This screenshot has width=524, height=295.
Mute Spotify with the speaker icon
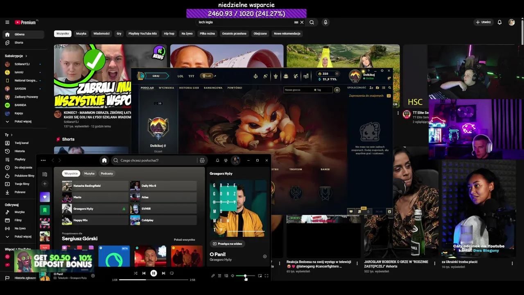[x=233, y=276]
